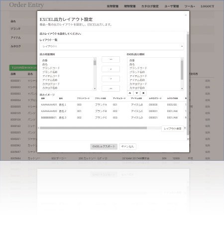Click the EXCELエクスポート button
This screenshot has width=224, height=229.
pos(104,146)
